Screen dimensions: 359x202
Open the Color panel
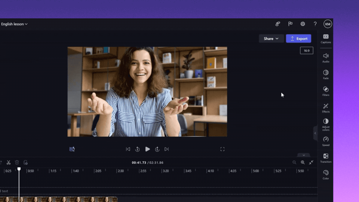(326, 174)
